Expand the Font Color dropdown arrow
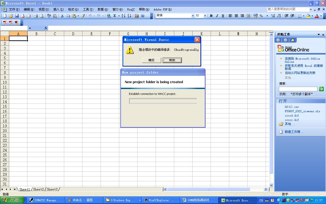Viewport: 326px width, 204px height. [x=321, y=16]
